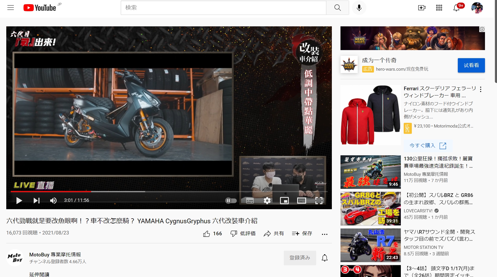This screenshot has width=497, height=277.
Task: Open the 130公里狂操 video title
Action: [x=438, y=162]
